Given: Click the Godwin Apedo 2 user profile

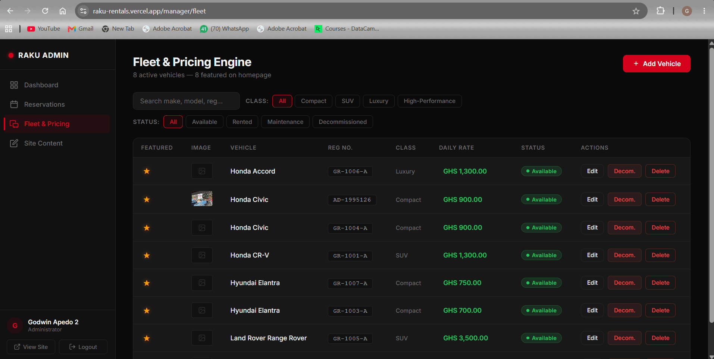Looking at the screenshot, I should [53, 325].
